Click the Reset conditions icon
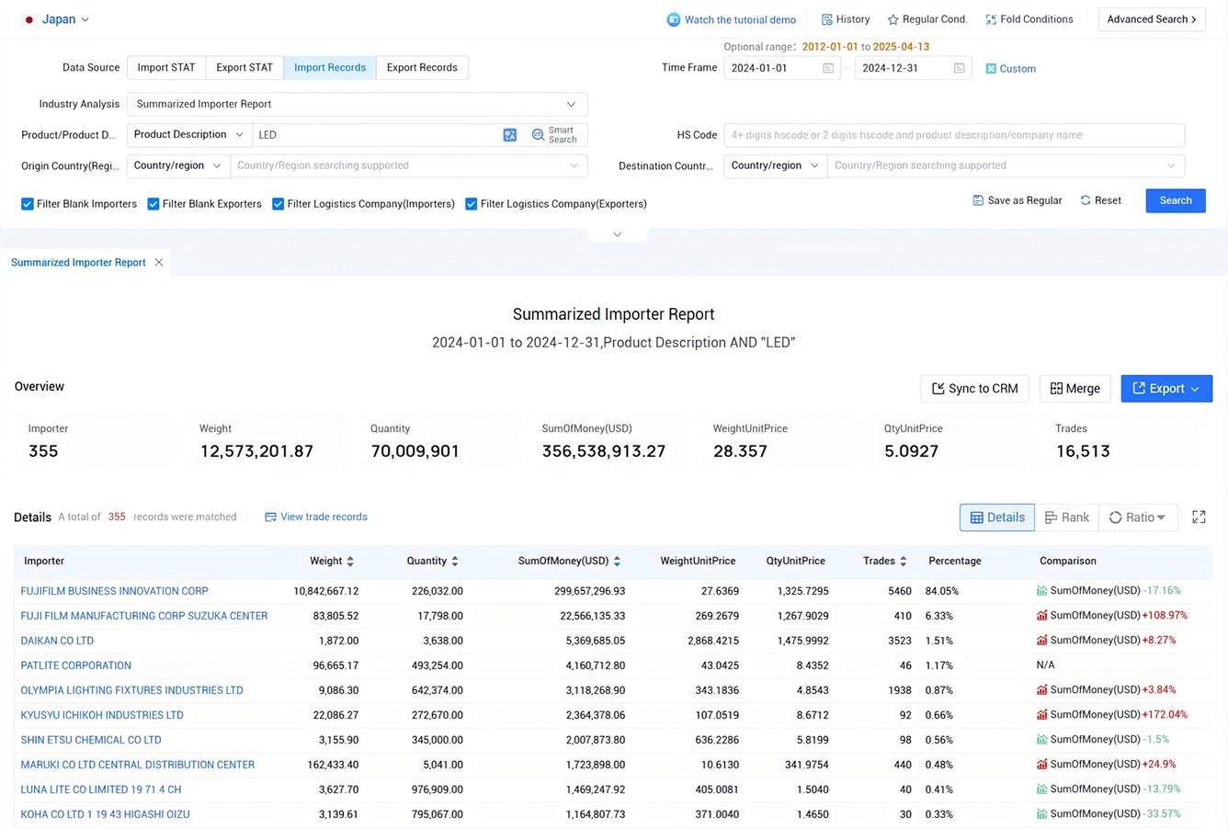Image resolution: width=1228 pixels, height=829 pixels. (x=1086, y=200)
